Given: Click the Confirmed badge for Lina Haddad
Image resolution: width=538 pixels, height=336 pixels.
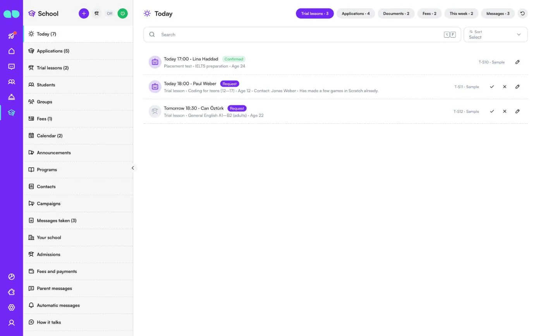Looking at the screenshot, I should click(x=234, y=59).
